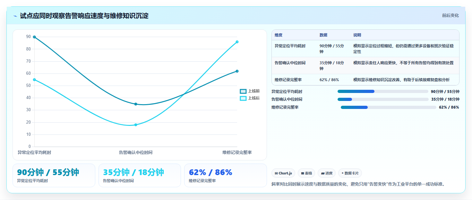The image size is (472, 200).
Task: Click the title 试点应同时观察告警响应速度与维修知识沉淀
Action: (84, 16)
